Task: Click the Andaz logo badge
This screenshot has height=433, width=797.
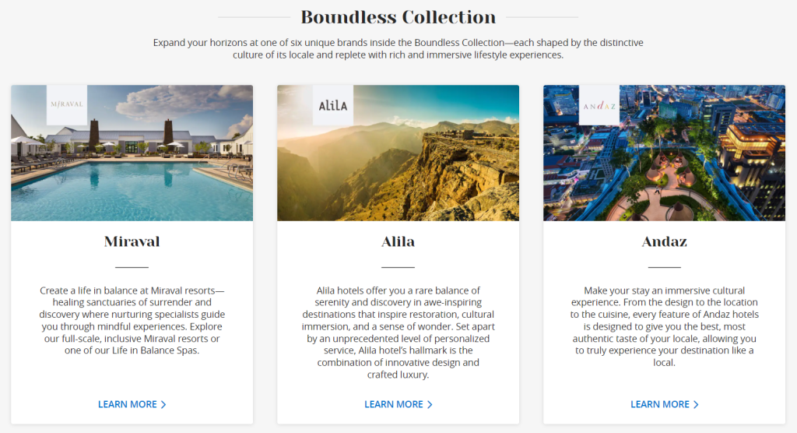Action: [599, 105]
